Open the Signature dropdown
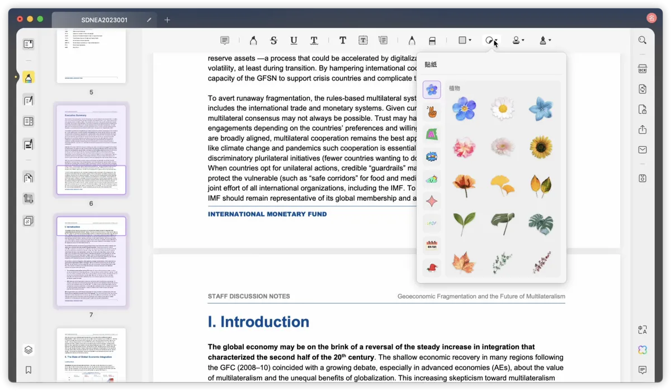The width and height of the screenshot is (671, 391). point(545,40)
